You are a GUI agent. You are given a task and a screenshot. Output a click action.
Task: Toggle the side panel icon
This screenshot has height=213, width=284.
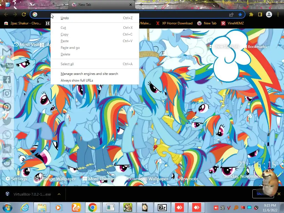pos(260,14)
